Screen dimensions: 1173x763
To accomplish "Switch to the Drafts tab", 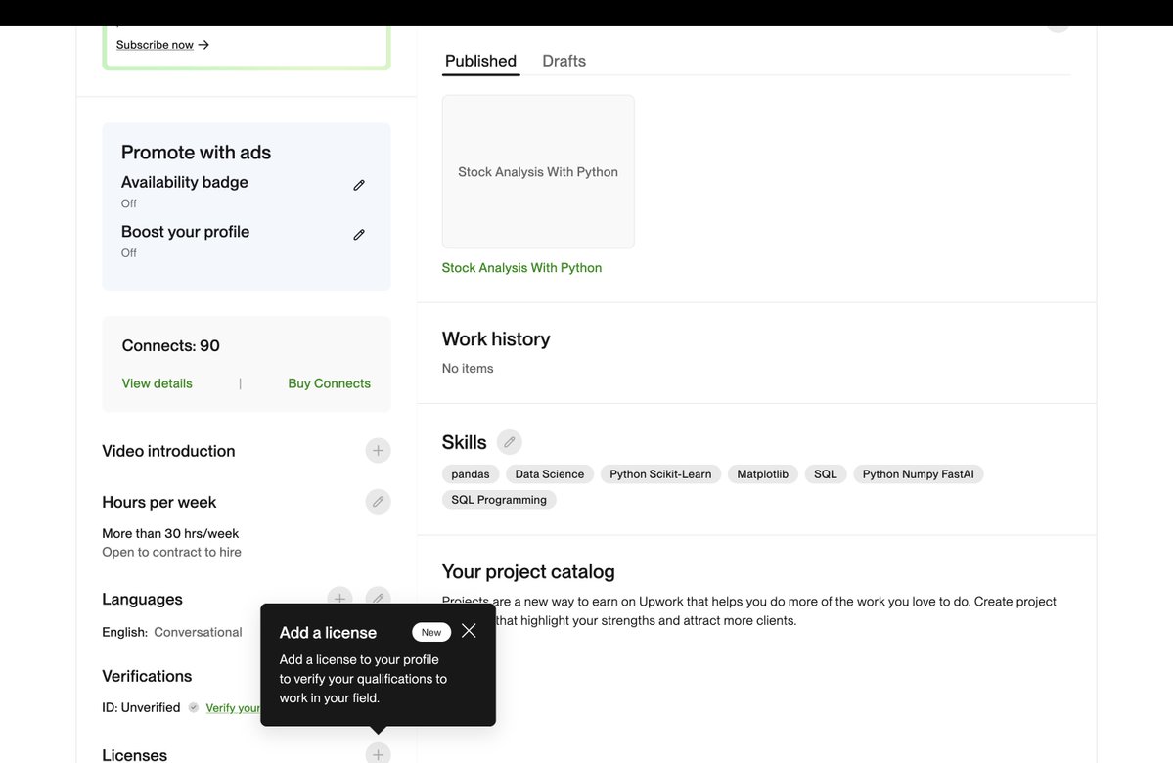I will point(564,61).
